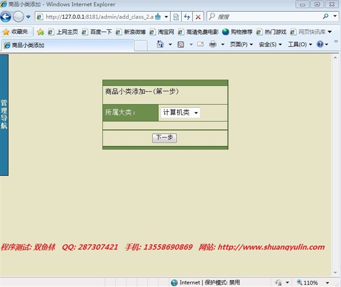Click the Read Mail envelope icon
This screenshot has height=287, width=341.
[x=201, y=44]
